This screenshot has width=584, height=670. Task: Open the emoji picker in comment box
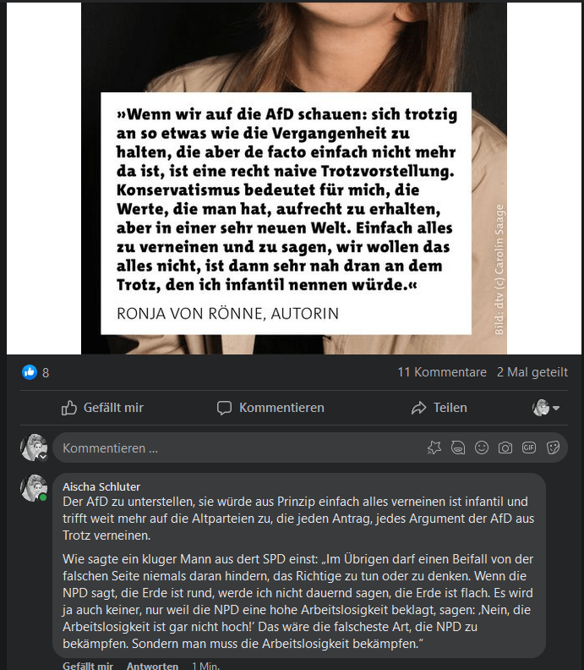coord(482,448)
